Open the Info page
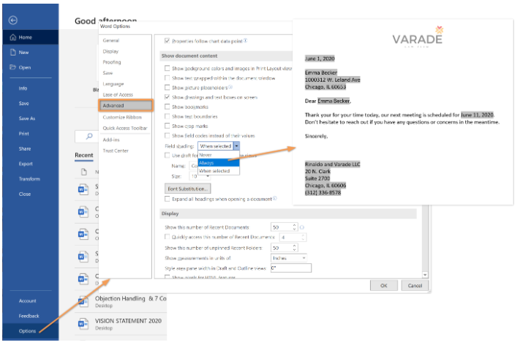 click(23, 88)
